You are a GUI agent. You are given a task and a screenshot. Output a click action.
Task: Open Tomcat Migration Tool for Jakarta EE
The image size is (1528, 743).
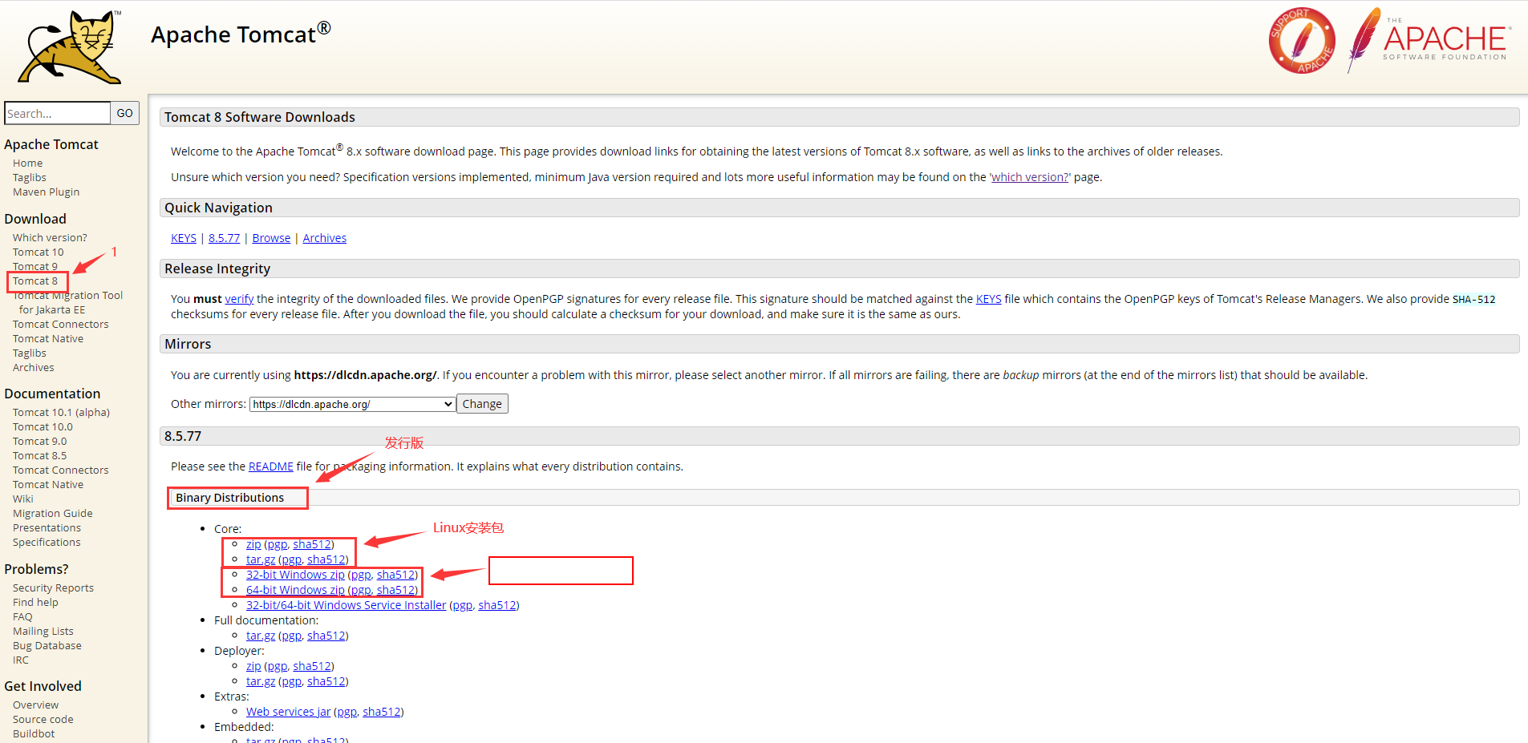point(68,302)
